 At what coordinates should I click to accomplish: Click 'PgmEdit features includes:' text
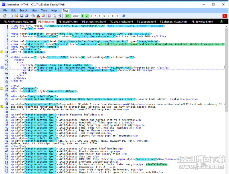tap(78, 115)
